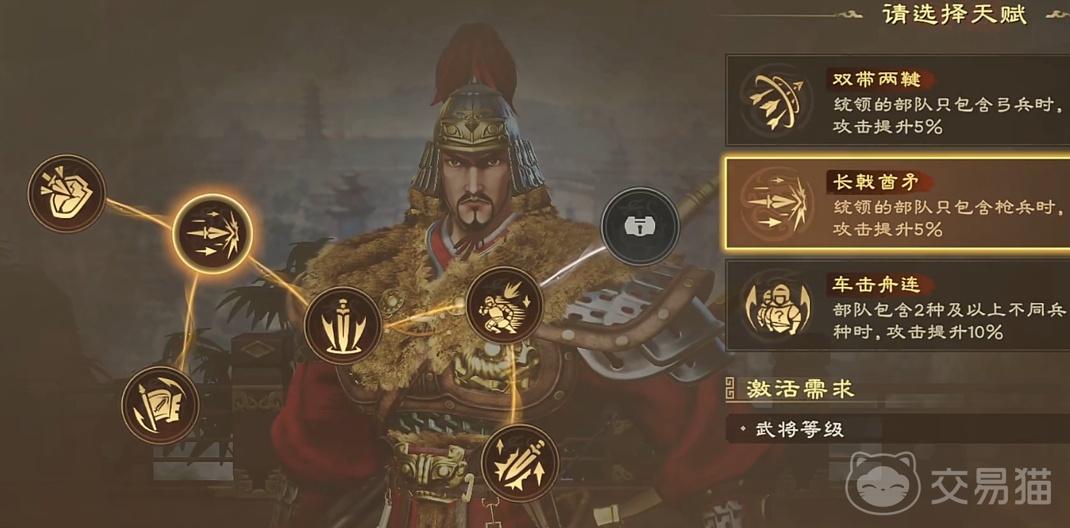Click the 请选择天赋 panel title

(x=954, y=14)
